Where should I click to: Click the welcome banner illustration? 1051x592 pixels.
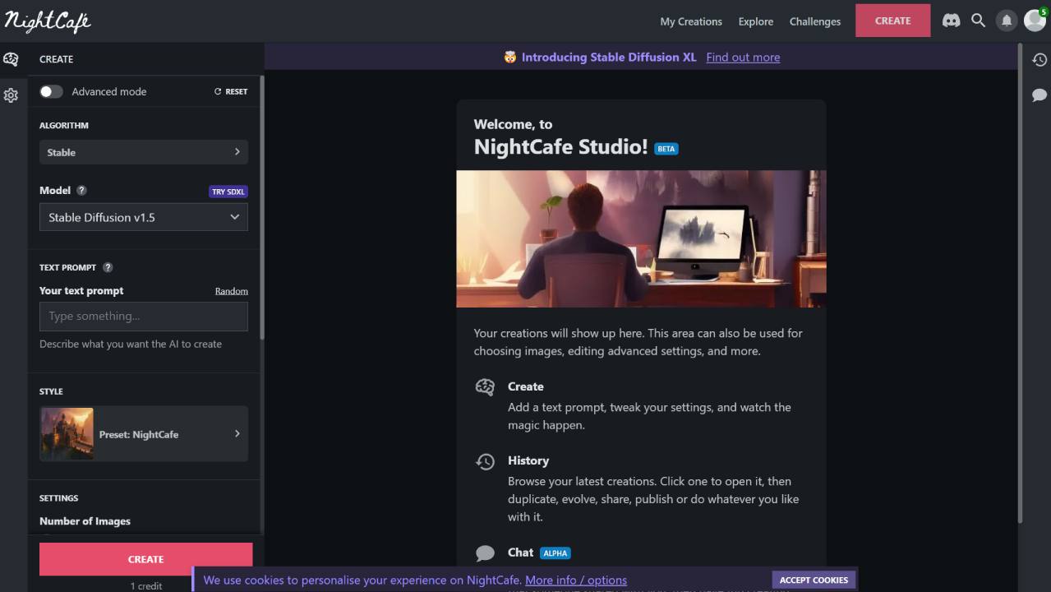[641, 238]
